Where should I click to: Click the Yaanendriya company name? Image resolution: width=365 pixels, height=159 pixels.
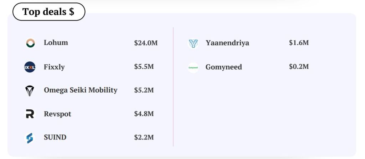click(227, 43)
